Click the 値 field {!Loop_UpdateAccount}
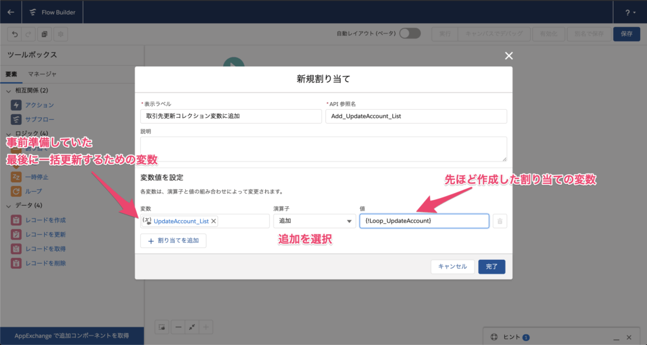The height and width of the screenshot is (345, 647). pyautogui.click(x=424, y=221)
